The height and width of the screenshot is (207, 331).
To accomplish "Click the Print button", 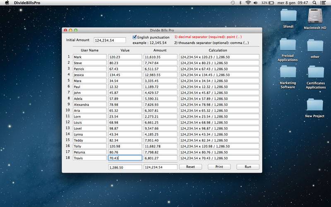I will pos(219,167).
